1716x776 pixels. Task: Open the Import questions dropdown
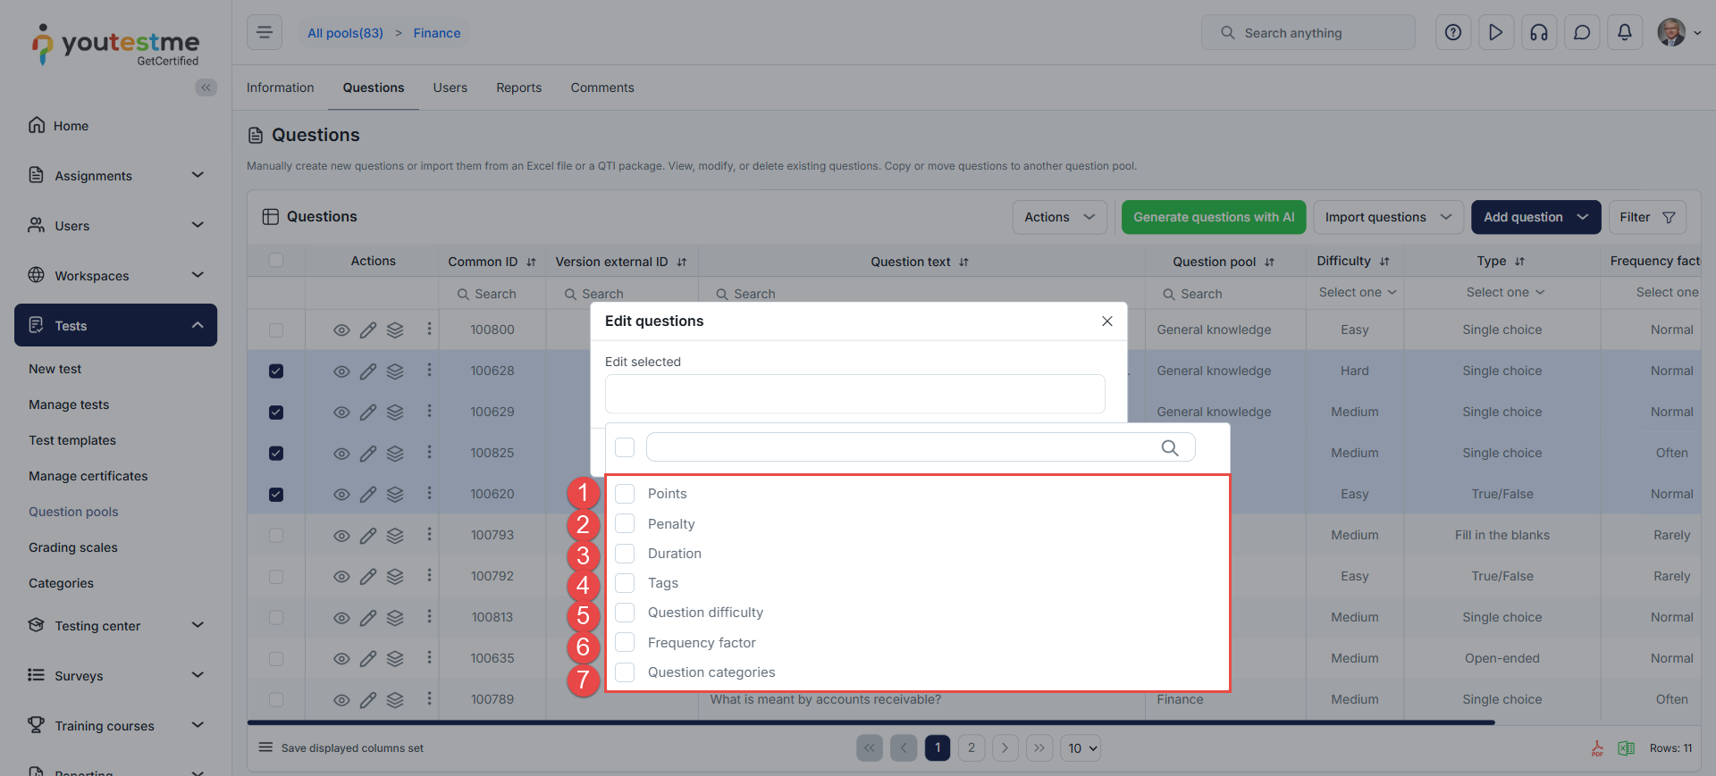[x=1388, y=217]
